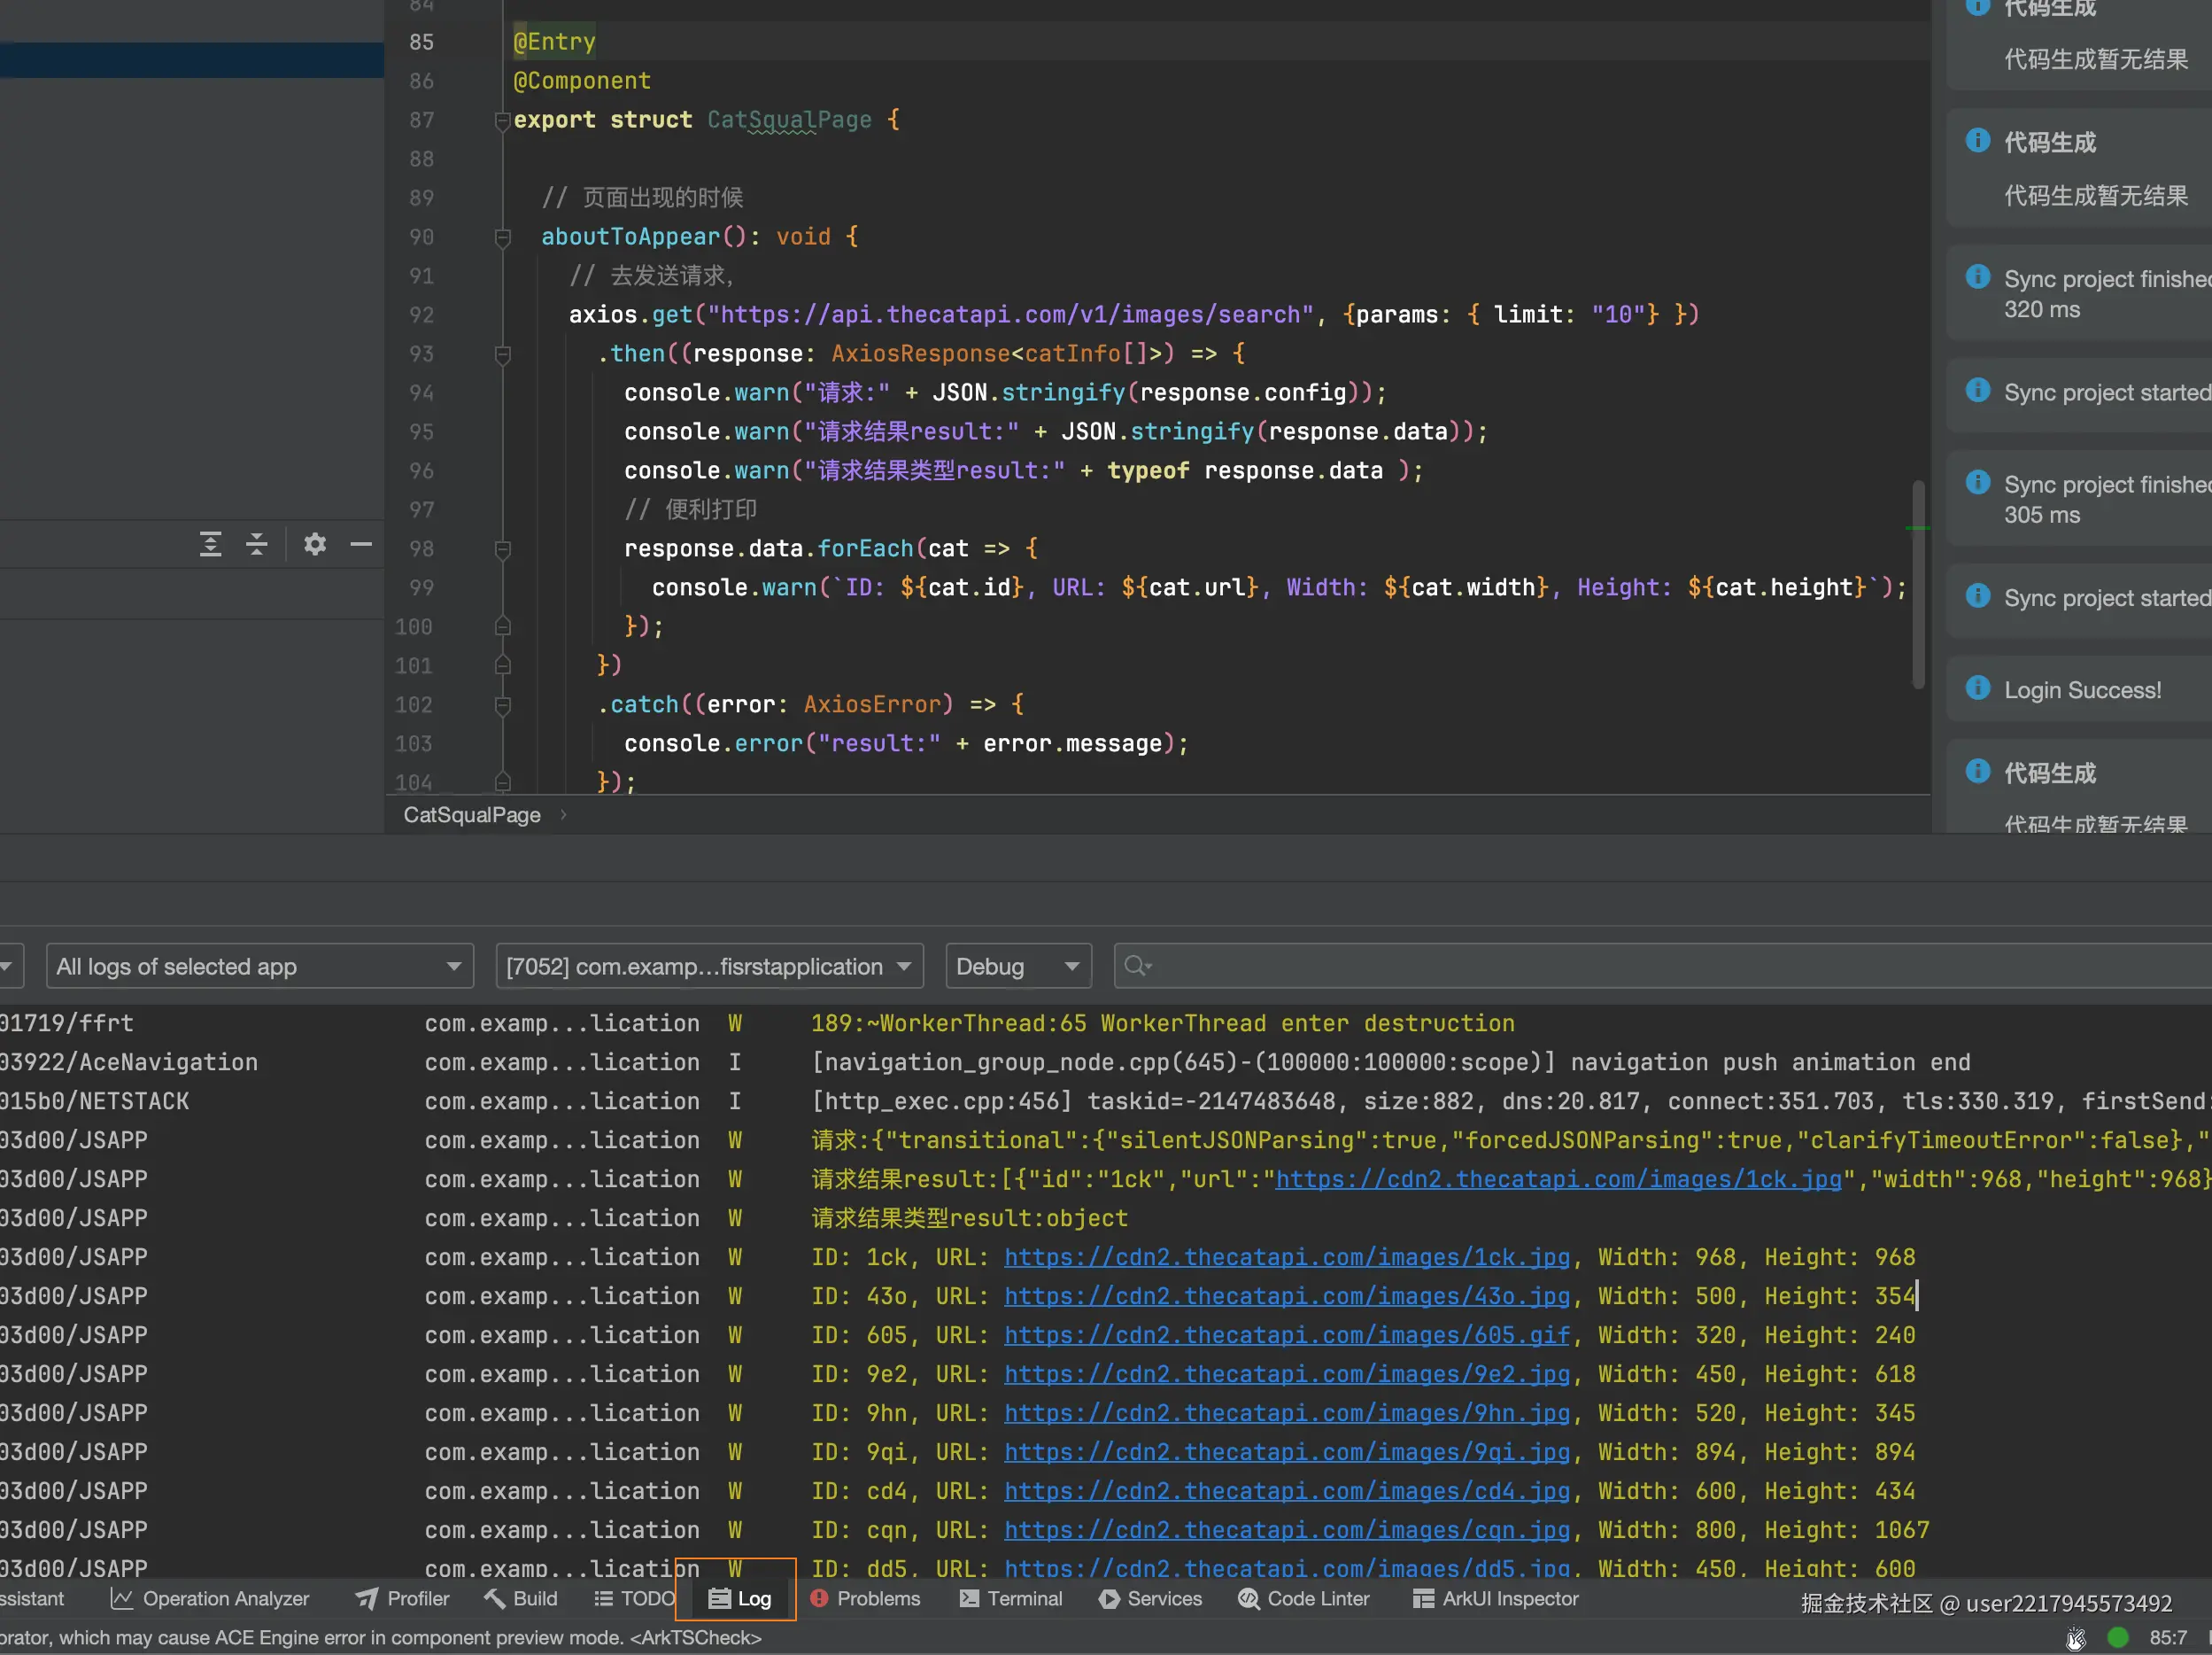Screen dimensions: 2212x1655
Task: Open the Debug log level dropdown
Action: [1017, 966]
